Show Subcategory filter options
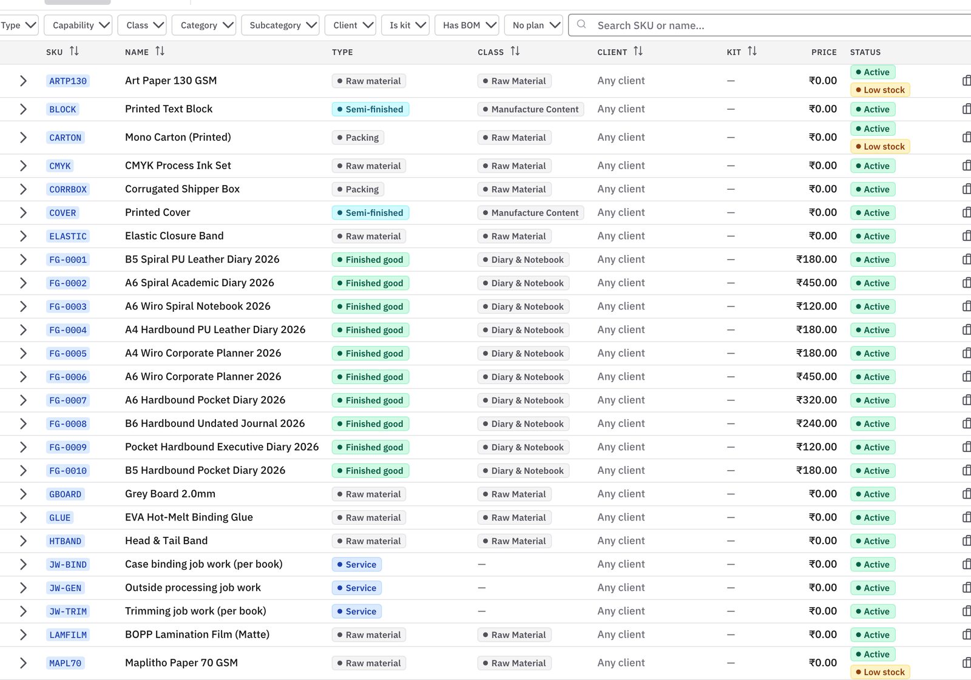 point(280,25)
